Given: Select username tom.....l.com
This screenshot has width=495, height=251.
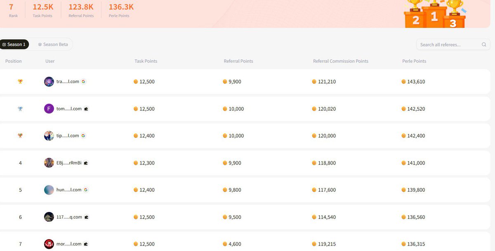Looking at the screenshot, I should tap(69, 109).
